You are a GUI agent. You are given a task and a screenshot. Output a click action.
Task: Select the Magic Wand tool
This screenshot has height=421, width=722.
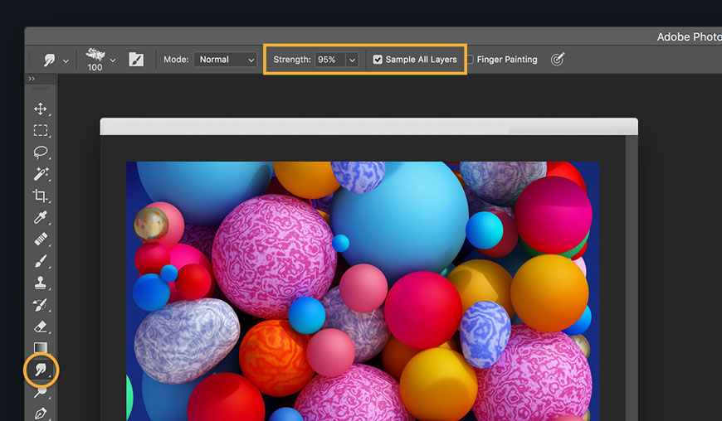(x=41, y=174)
